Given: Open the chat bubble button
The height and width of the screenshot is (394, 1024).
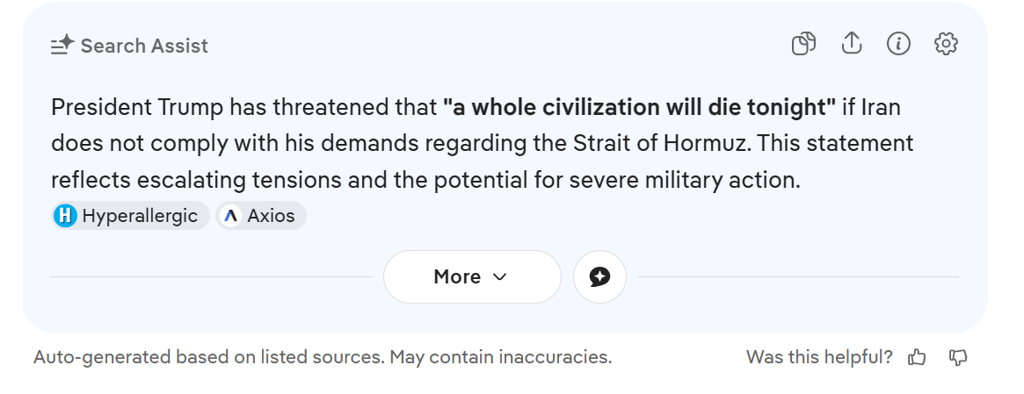Looking at the screenshot, I should tap(599, 277).
